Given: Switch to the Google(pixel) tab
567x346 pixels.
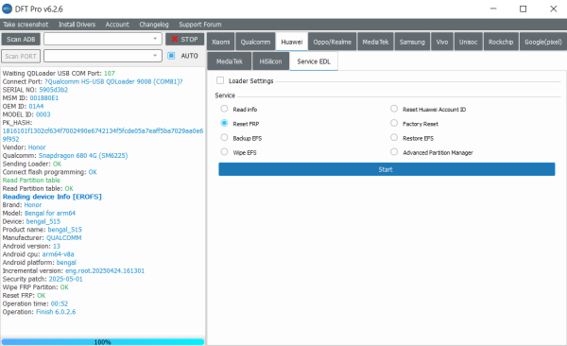Looking at the screenshot, I should click(x=543, y=42).
